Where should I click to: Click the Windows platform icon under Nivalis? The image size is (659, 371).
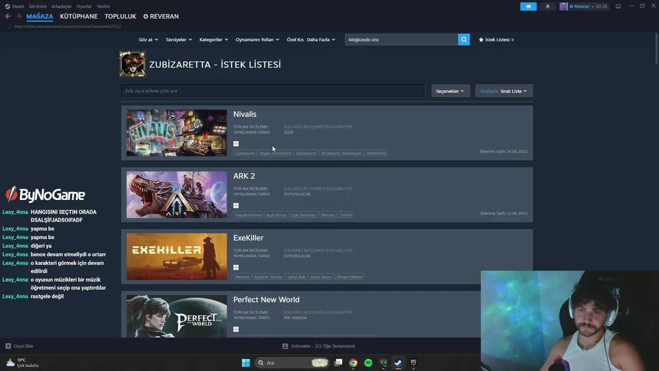[x=236, y=144]
